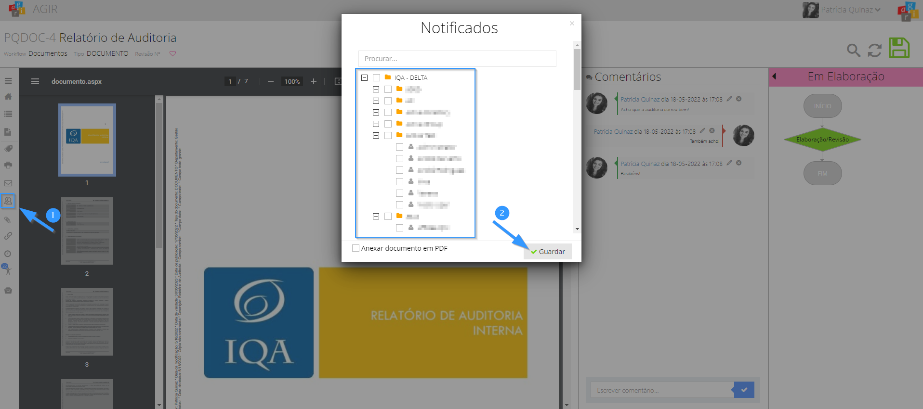Click Guardar button in Notificados dialog
923x409 pixels.
click(548, 251)
